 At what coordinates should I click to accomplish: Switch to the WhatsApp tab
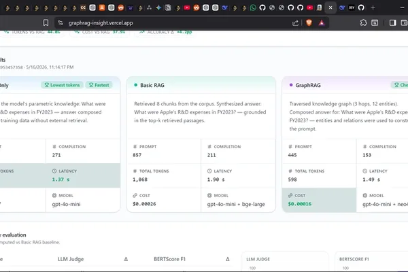[x=253, y=7]
